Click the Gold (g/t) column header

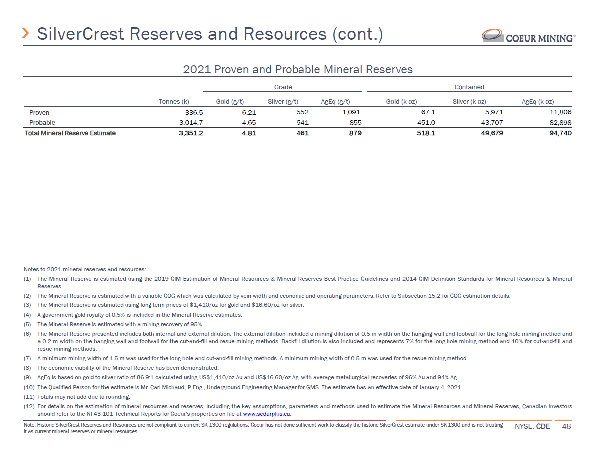229,102
